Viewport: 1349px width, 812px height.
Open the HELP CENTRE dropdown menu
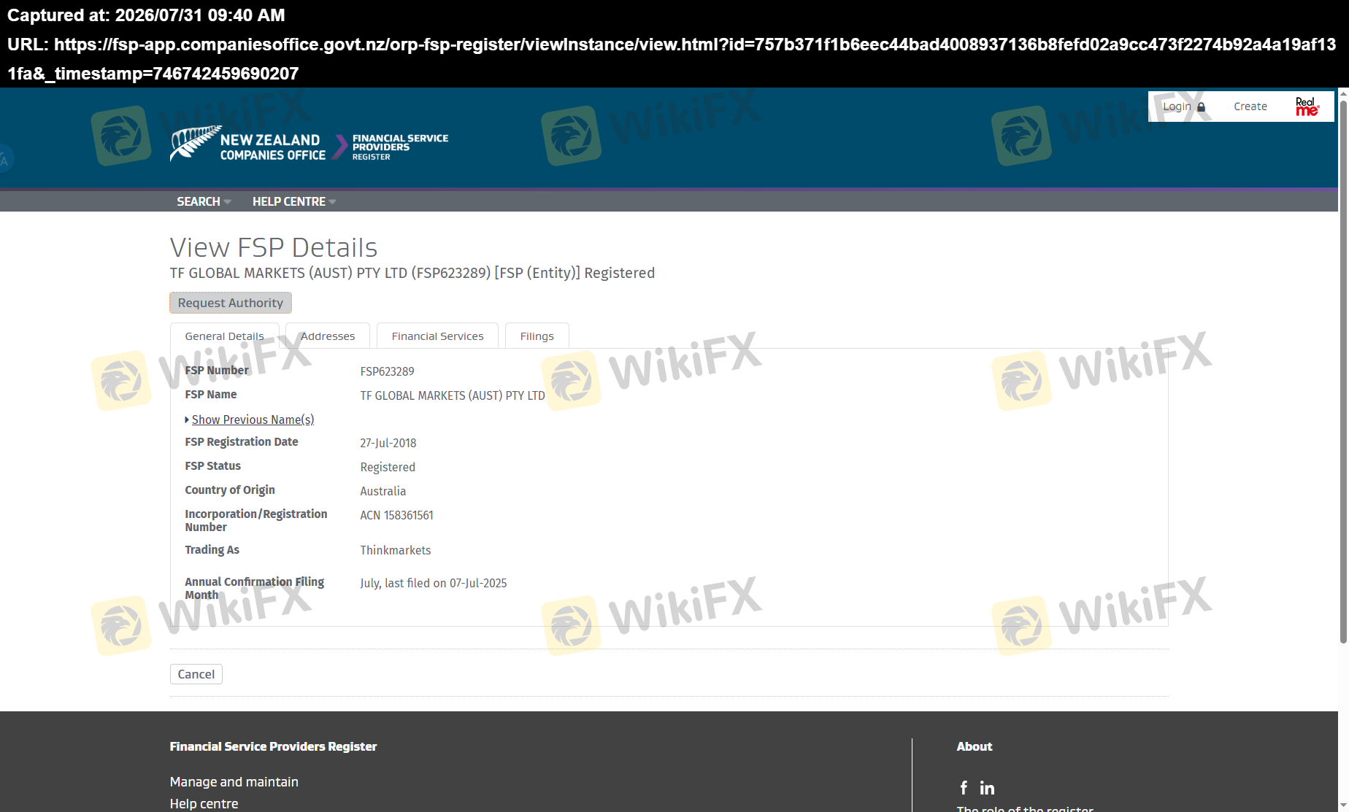(294, 201)
